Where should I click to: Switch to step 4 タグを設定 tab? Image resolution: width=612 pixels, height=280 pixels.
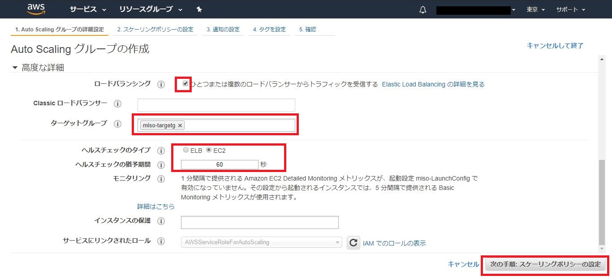[269, 30]
